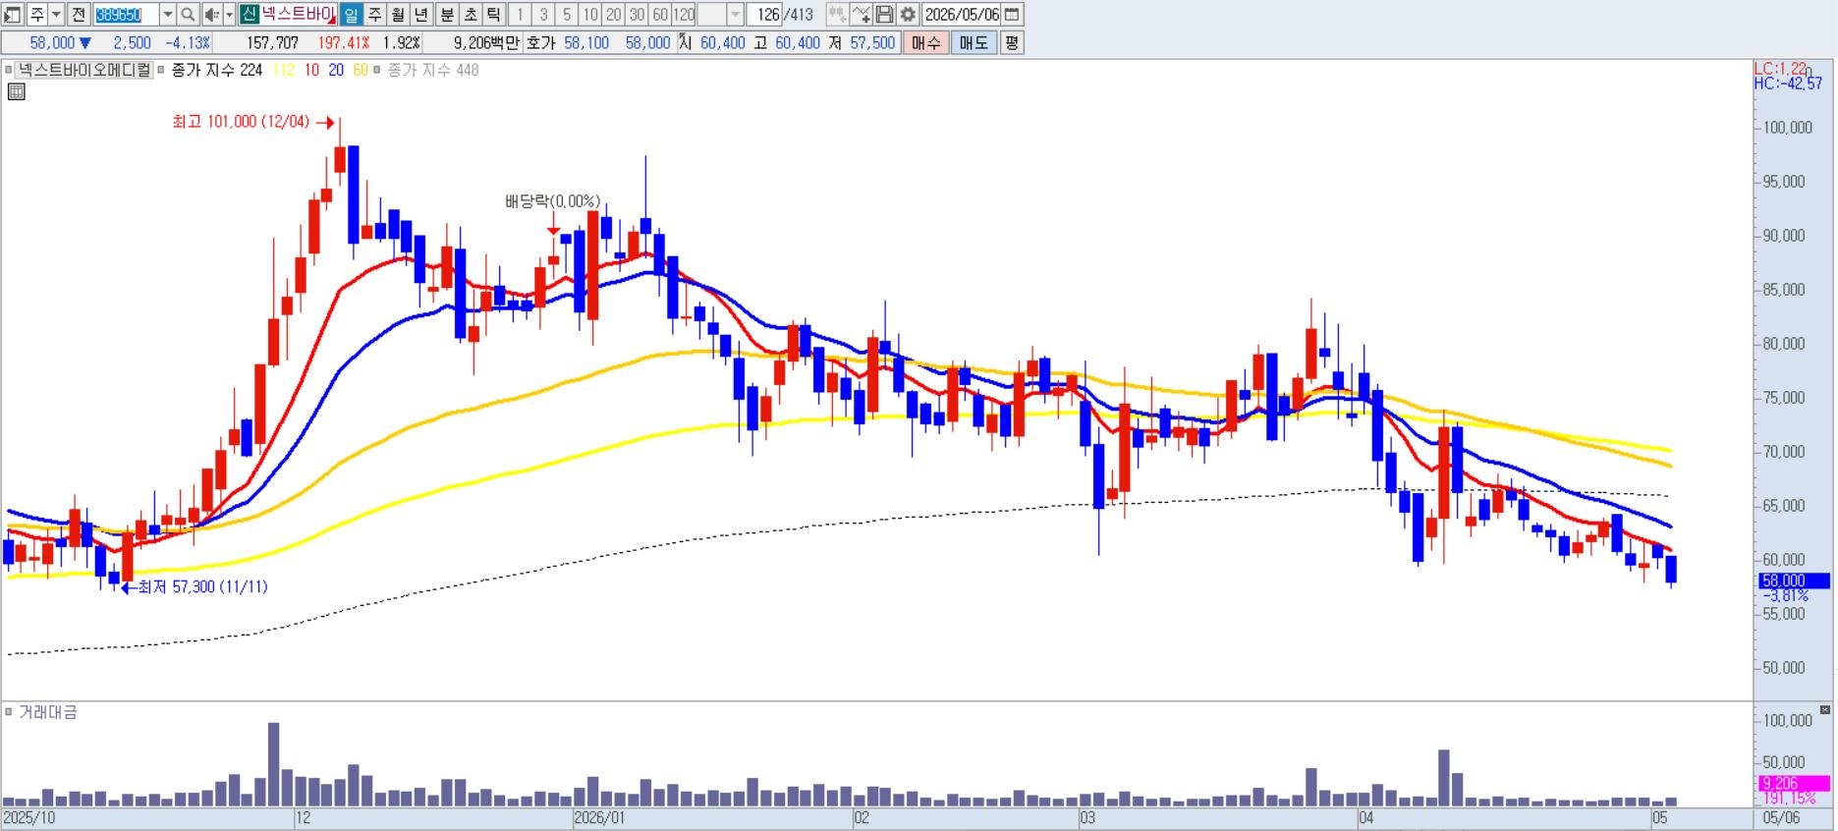Select the 20 interval tab

(613, 15)
